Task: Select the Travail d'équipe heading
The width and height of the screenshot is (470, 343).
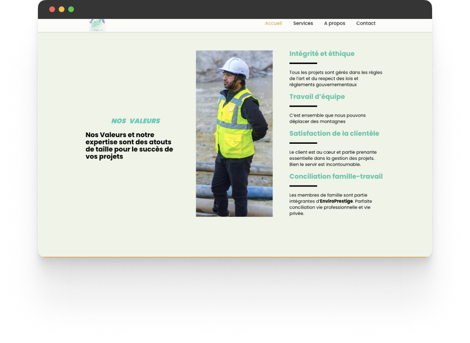Action: pyautogui.click(x=317, y=97)
